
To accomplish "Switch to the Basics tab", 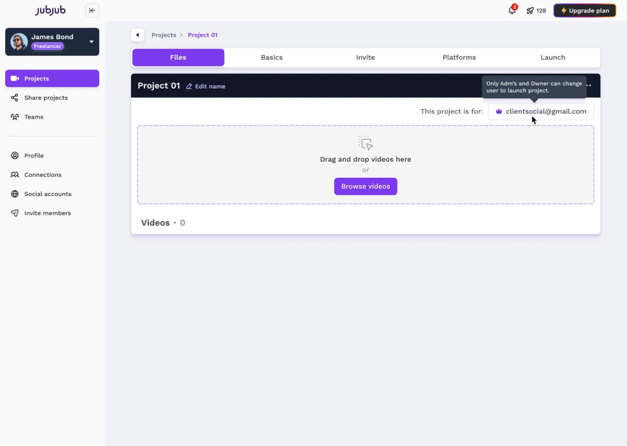I will click(x=271, y=57).
